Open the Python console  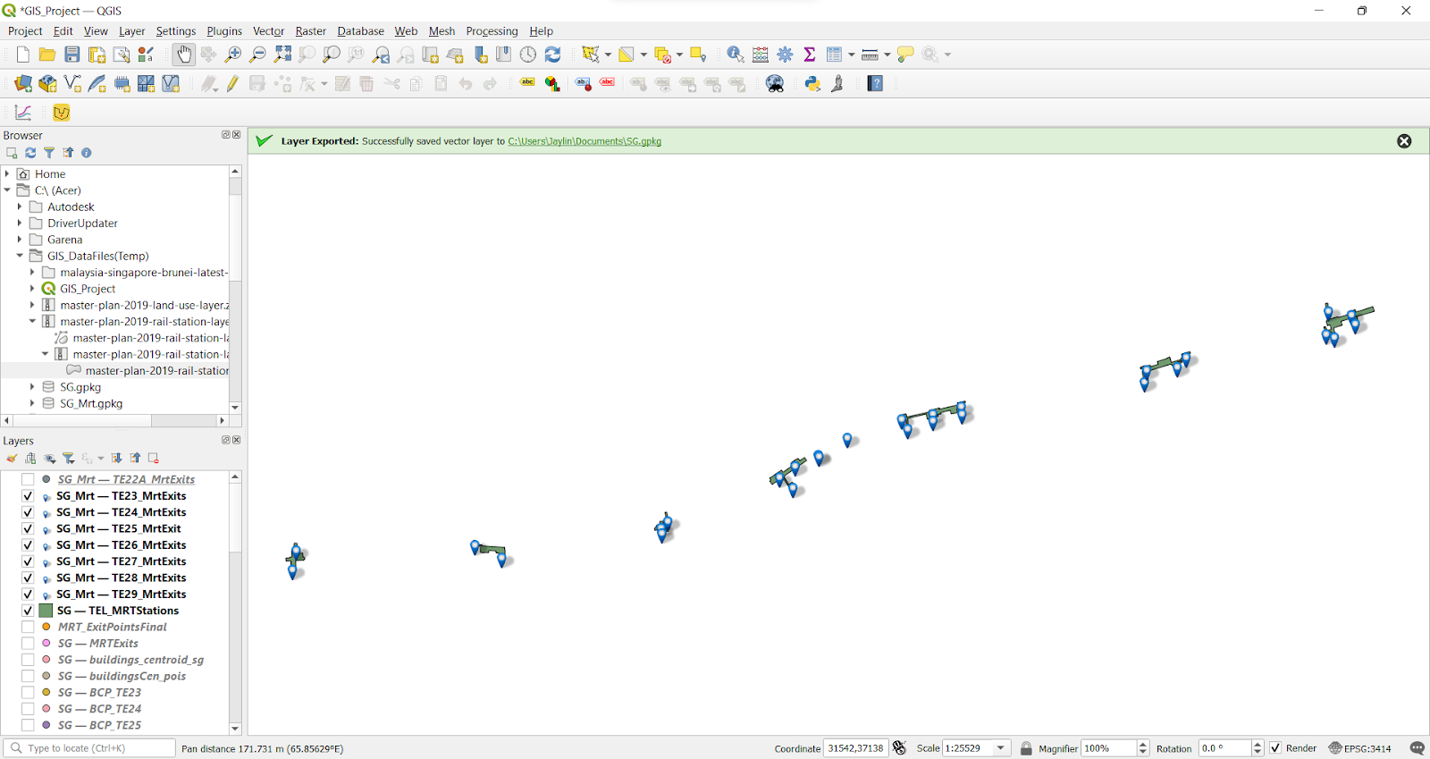click(812, 84)
